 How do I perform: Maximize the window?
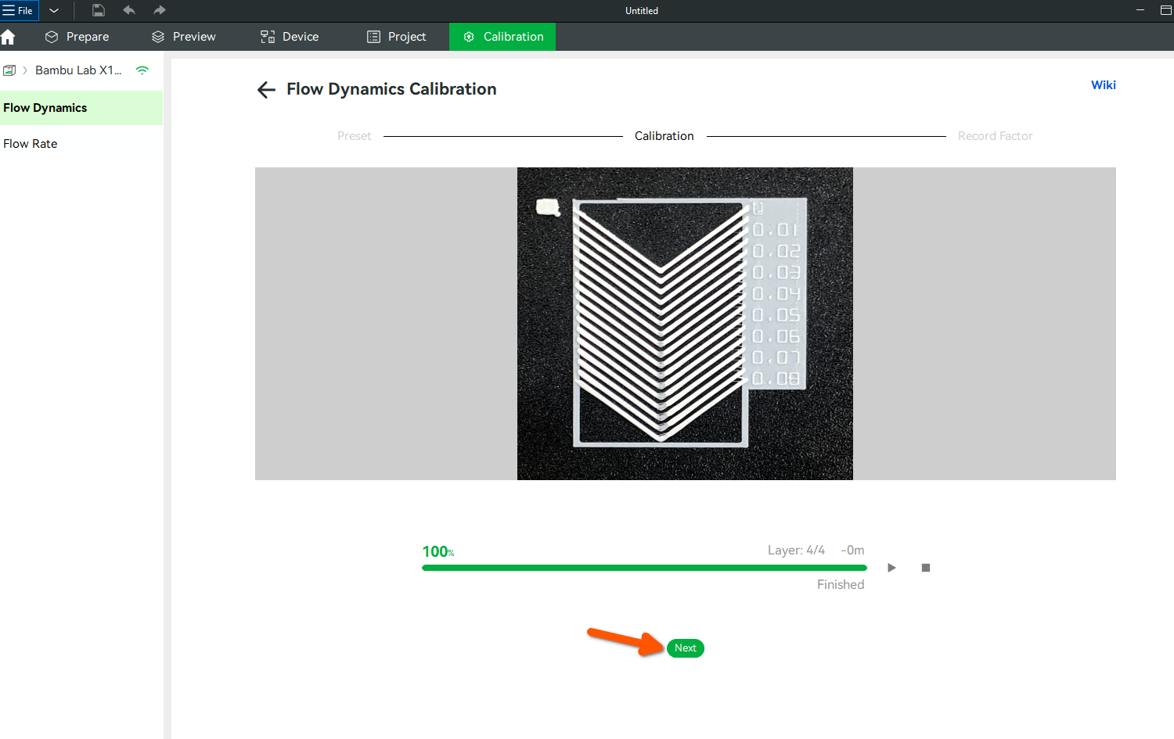[x=1165, y=10]
